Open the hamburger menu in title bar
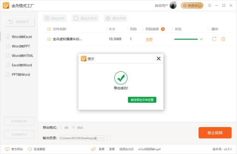This screenshot has width=237, height=154. (x=210, y=6)
